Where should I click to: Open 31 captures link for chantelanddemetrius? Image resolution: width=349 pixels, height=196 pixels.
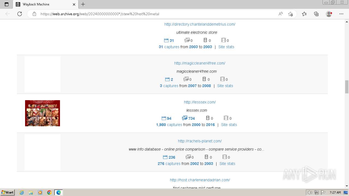pos(169,47)
